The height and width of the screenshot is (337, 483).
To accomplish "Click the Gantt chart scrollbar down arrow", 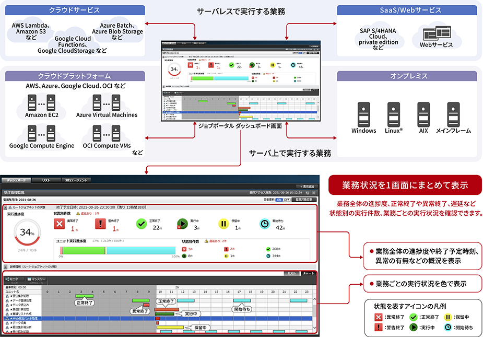I will coord(314,328).
